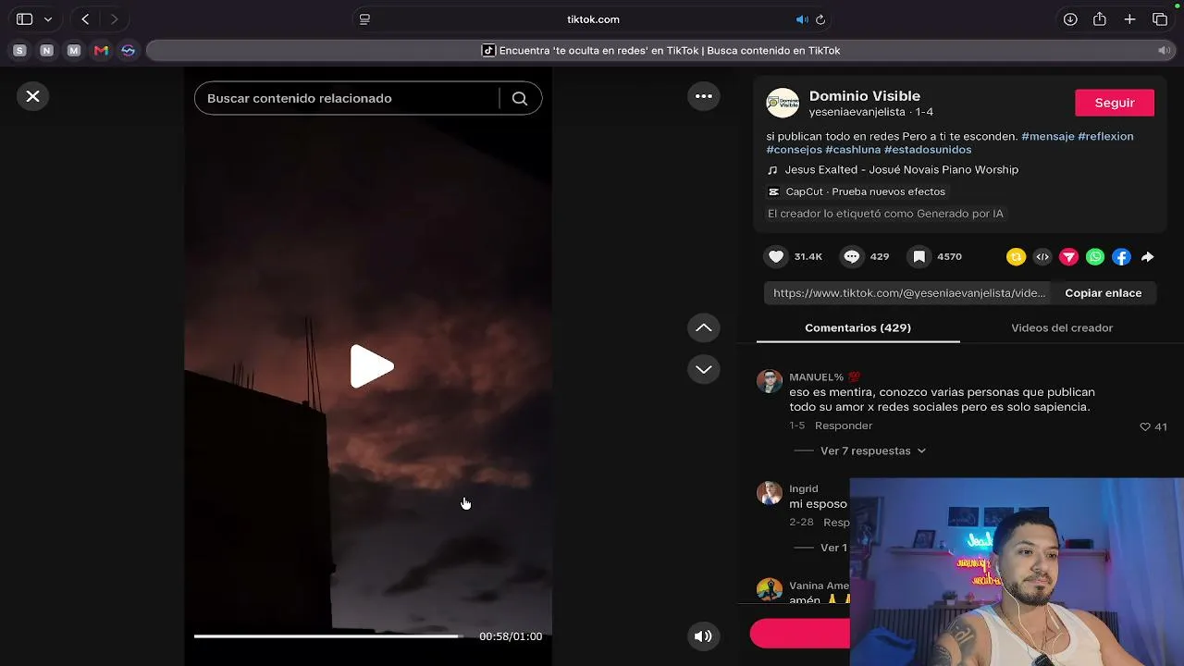The image size is (1184, 666).
Task: Select the video URL text field
Action: pos(909,293)
